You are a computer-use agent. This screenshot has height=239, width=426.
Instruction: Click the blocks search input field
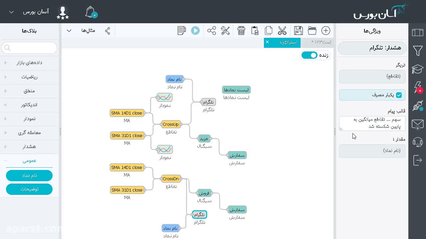coord(29,48)
